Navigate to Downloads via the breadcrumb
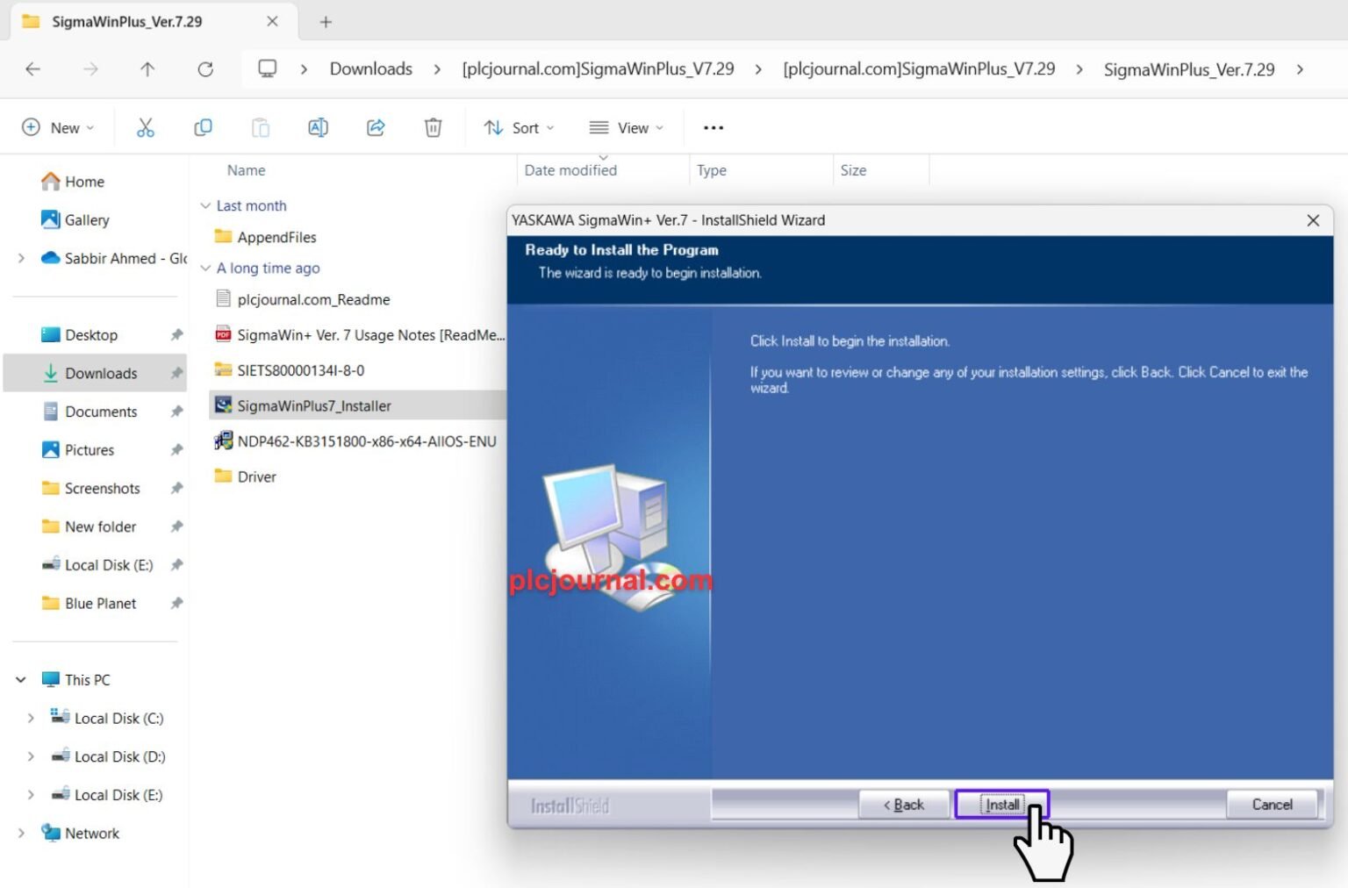 pyautogui.click(x=370, y=68)
